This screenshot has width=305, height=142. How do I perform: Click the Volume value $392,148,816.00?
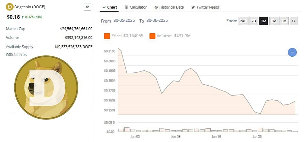pos(79,38)
